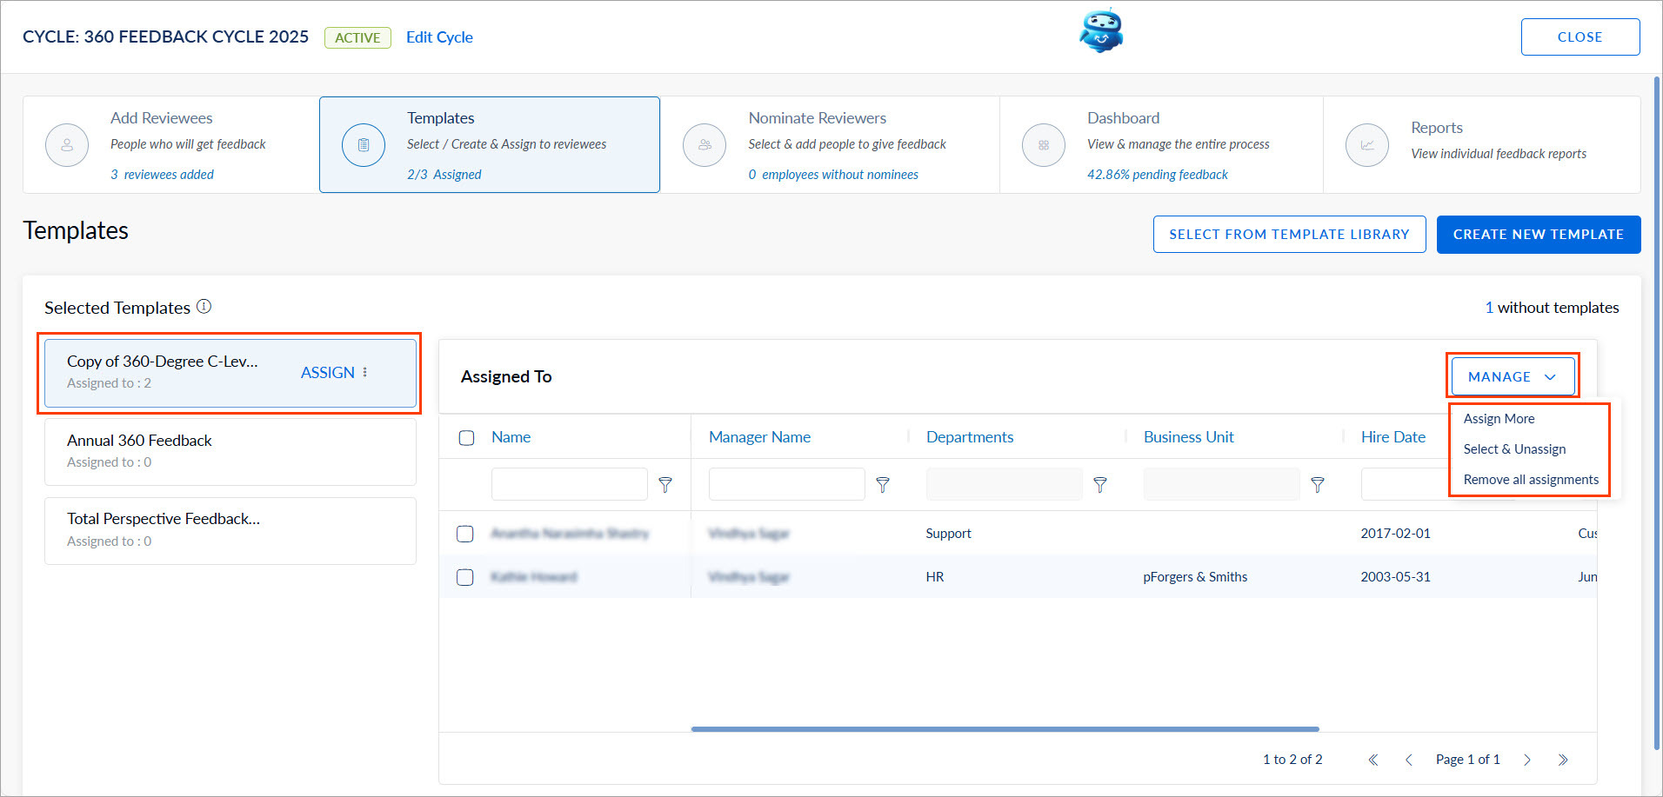This screenshot has width=1663, height=797.
Task: Go to the first page arrow
Action: pos(1373,760)
